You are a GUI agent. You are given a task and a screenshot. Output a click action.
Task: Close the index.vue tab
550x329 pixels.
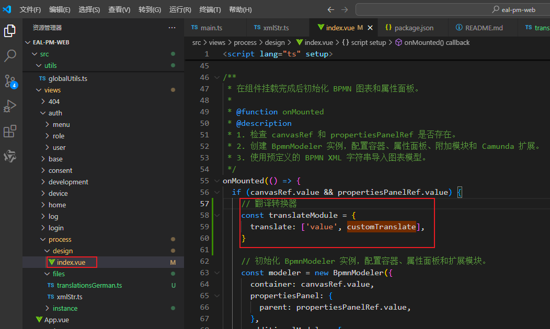pyautogui.click(x=371, y=27)
